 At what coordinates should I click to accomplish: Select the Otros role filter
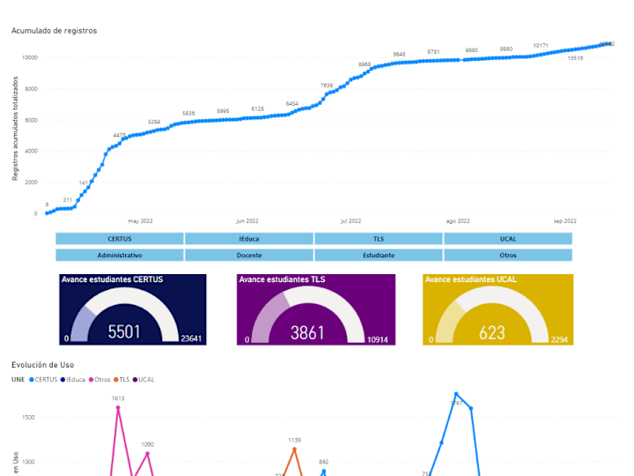(x=508, y=255)
